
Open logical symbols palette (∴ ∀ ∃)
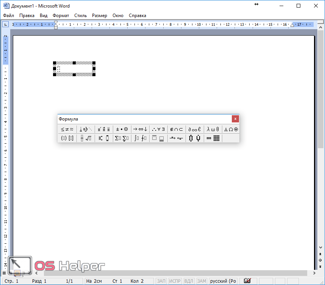point(158,129)
